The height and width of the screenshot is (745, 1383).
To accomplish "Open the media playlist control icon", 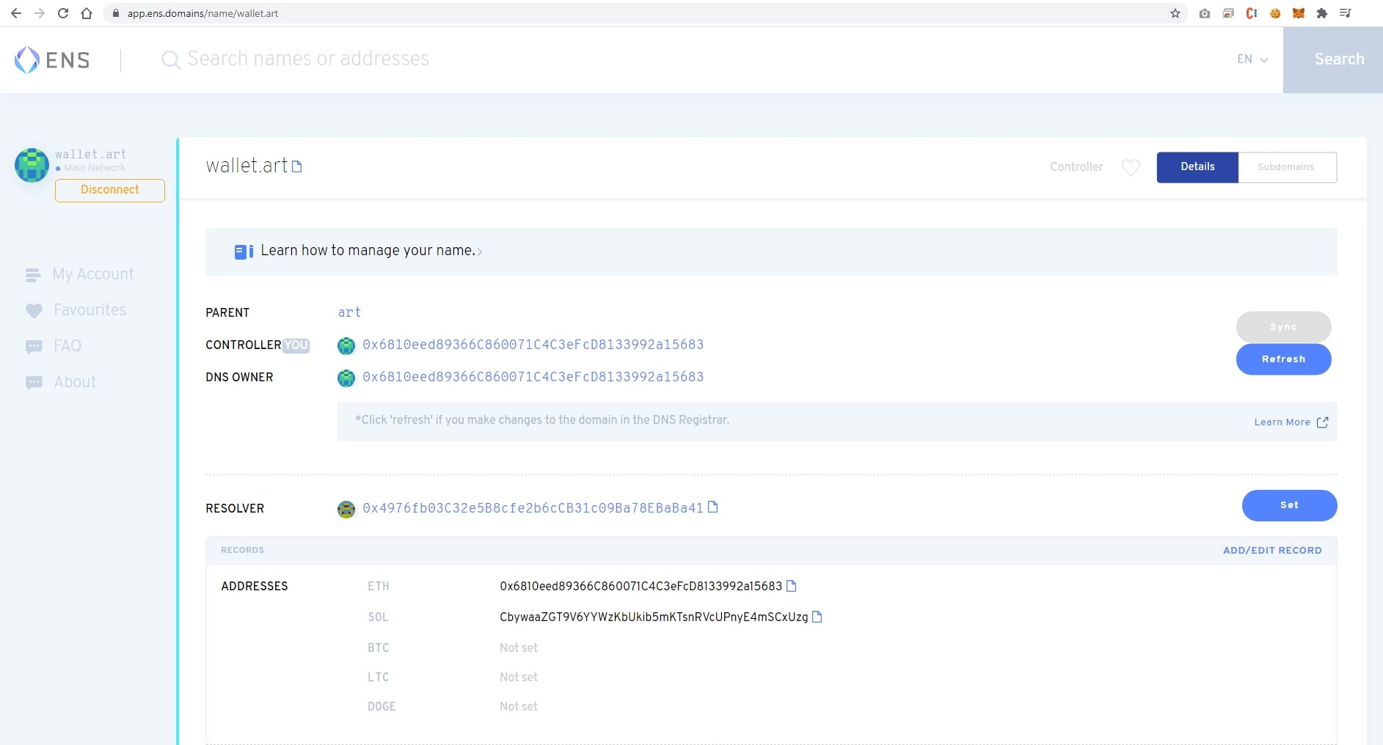I will click(1346, 13).
